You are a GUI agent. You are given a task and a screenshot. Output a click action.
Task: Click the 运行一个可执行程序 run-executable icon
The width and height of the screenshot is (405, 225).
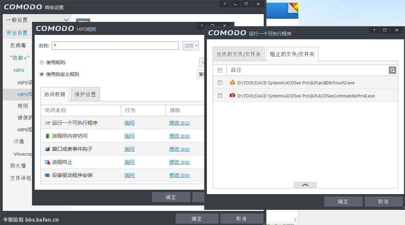pyautogui.click(x=47, y=123)
